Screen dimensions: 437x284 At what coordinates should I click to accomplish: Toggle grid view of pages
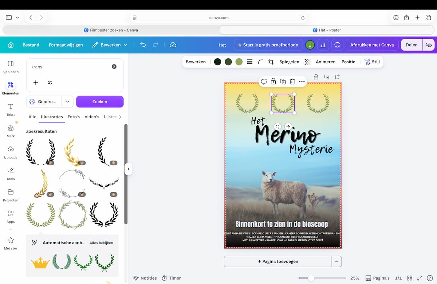(x=410, y=278)
